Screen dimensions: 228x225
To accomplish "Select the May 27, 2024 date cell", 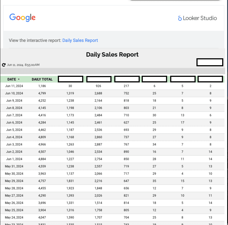I will (x=14, y=196).
